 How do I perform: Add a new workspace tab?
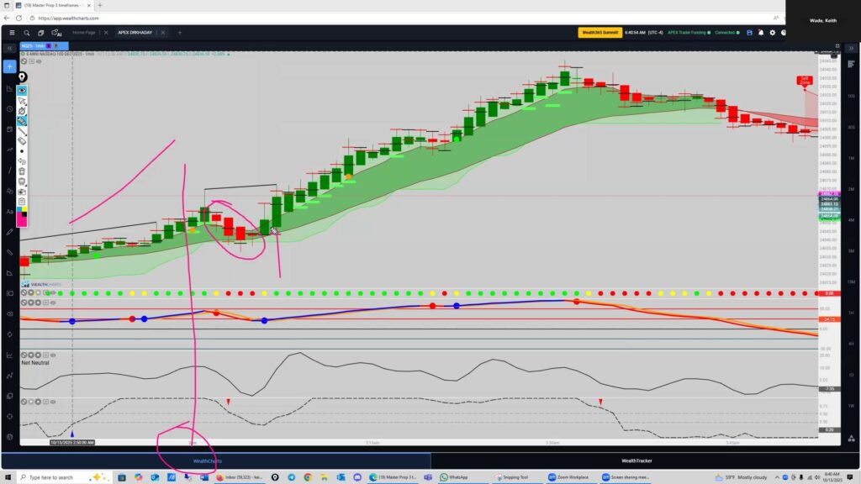(179, 33)
